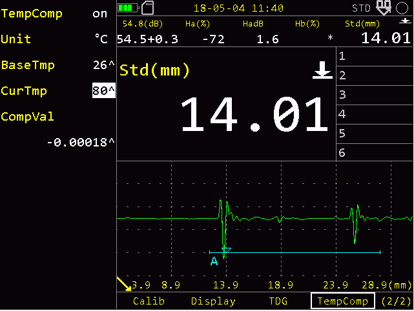This screenshot has height=311, width=414.
Task: Select reading slot row 4
Action: tap(375, 114)
